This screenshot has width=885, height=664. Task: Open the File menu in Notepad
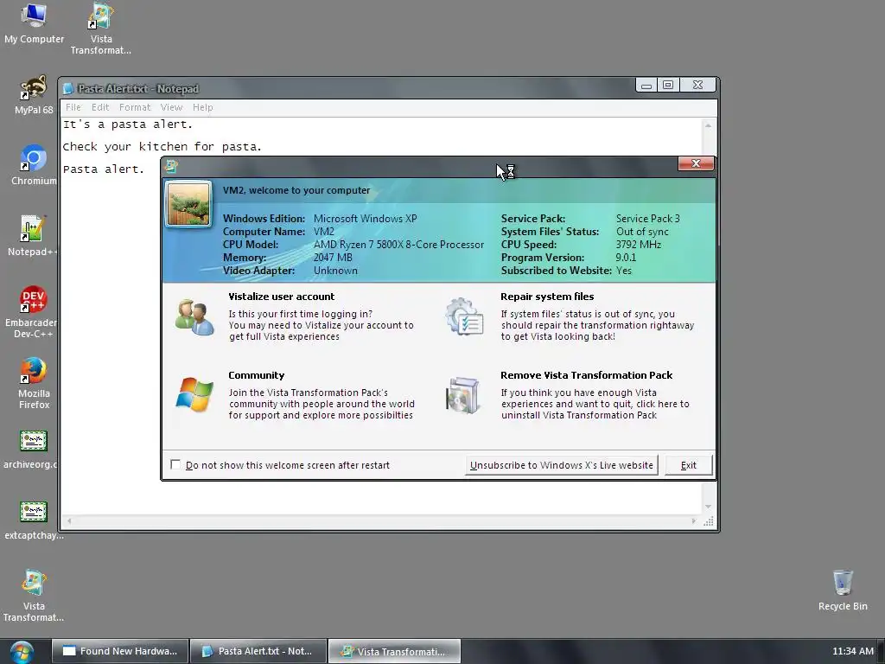pyautogui.click(x=73, y=107)
